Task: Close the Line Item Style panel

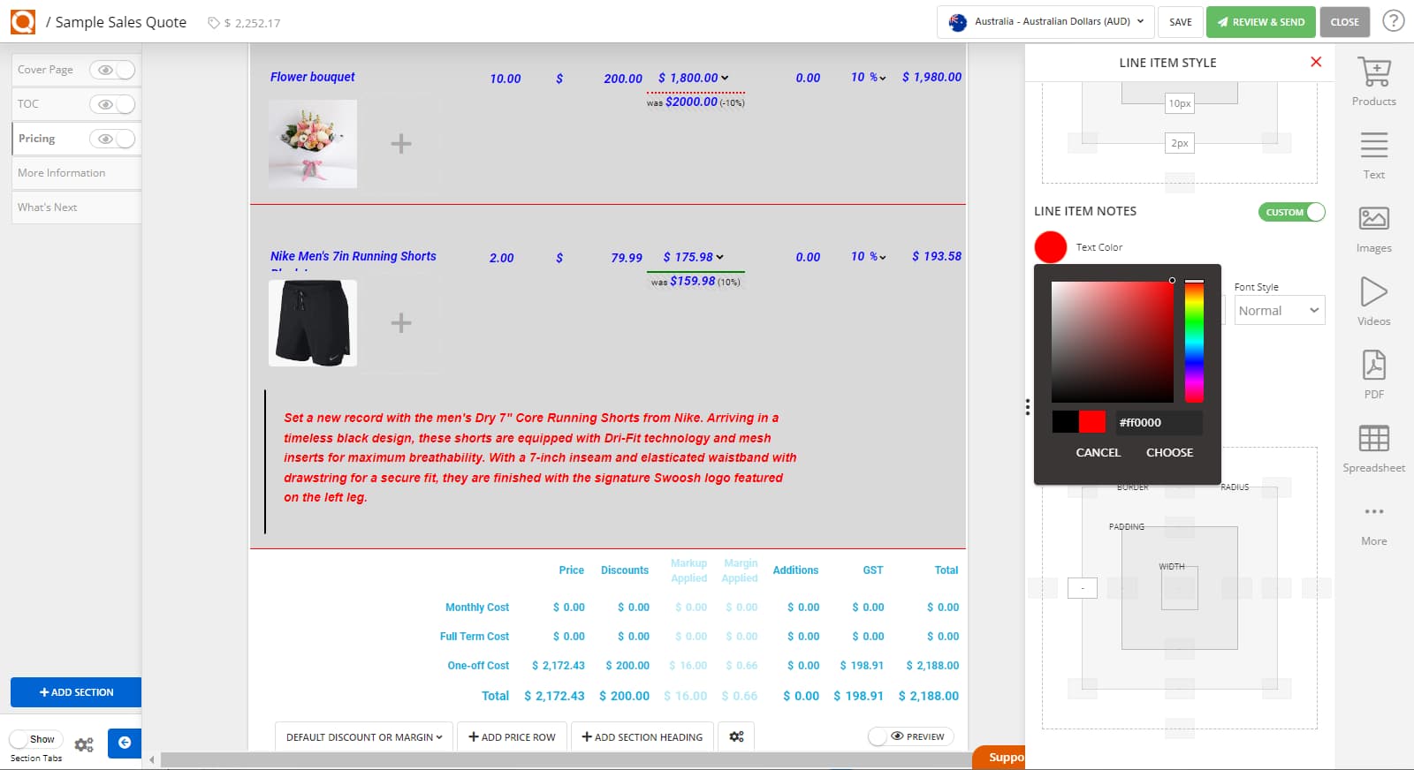Action: point(1316,62)
